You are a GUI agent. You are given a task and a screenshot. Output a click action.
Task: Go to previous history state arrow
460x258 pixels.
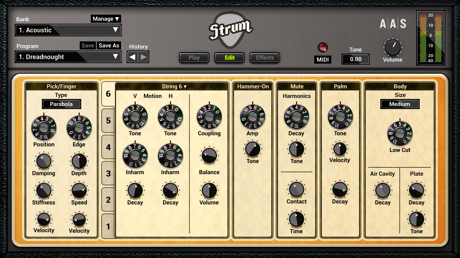[133, 57]
